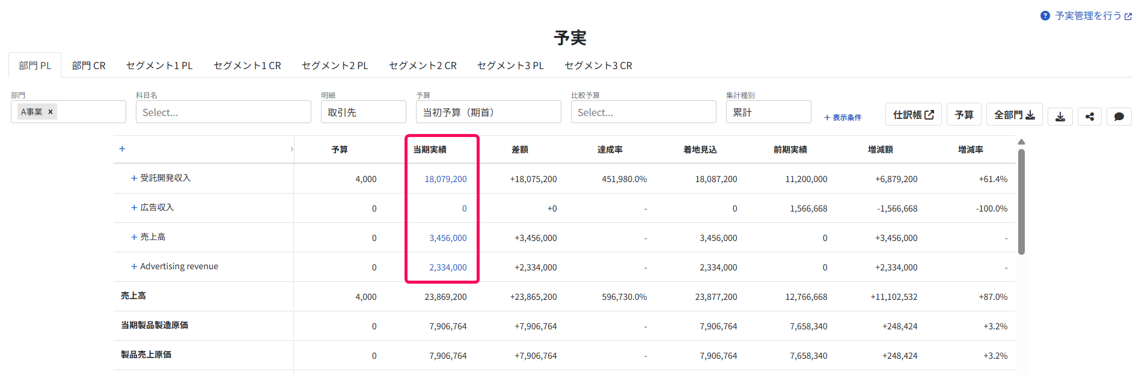Open the 予算 当初予算（期首） dropdown
Image resolution: width=1139 pixels, height=375 pixels.
[x=489, y=112]
